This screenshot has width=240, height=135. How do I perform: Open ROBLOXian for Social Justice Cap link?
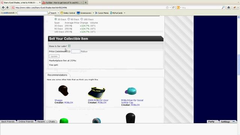(132, 101)
